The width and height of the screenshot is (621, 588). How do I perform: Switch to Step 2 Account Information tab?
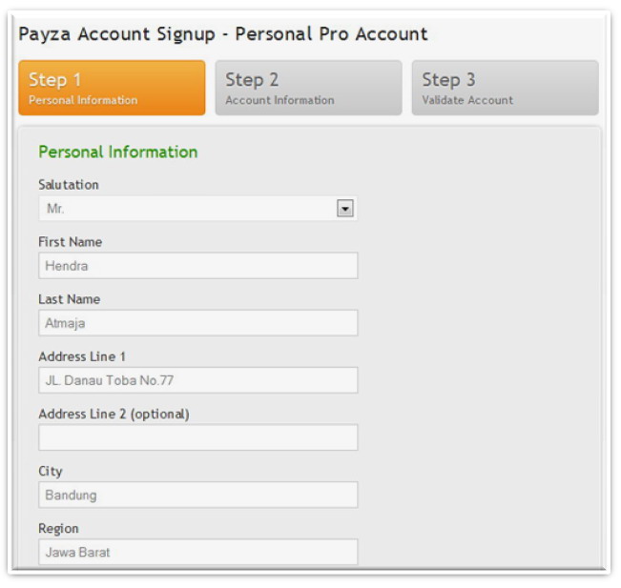pyautogui.click(x=307, y=88)
